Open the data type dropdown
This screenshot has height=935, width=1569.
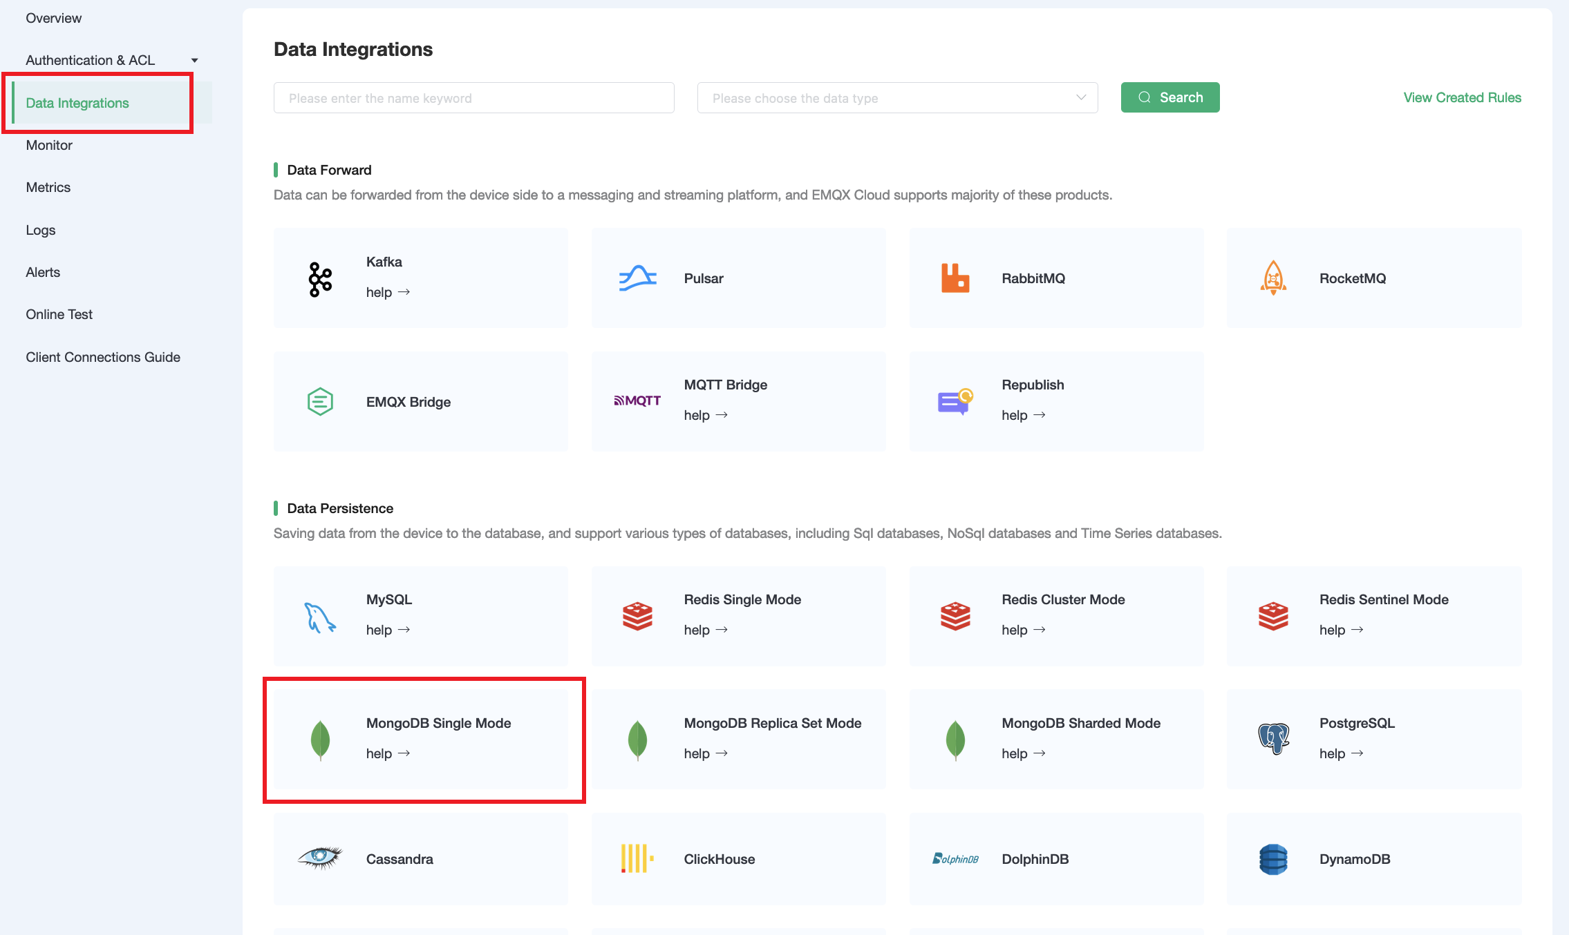[x=897, y=98]
